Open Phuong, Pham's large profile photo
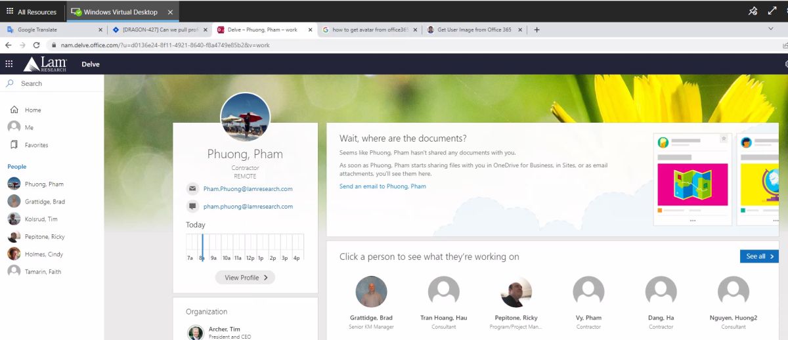788x340 pixels. point(245,117)
